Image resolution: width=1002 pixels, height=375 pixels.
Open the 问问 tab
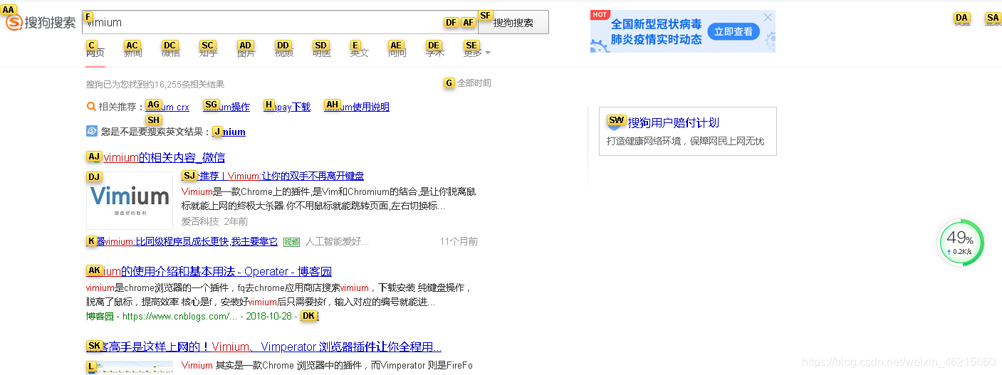[397, 53]
